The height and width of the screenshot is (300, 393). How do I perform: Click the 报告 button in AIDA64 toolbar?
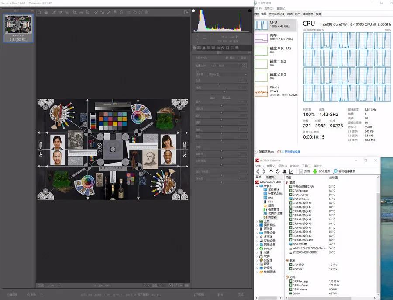click(x=304, y=171)
